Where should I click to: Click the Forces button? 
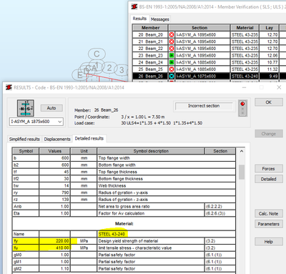[269, 169]
